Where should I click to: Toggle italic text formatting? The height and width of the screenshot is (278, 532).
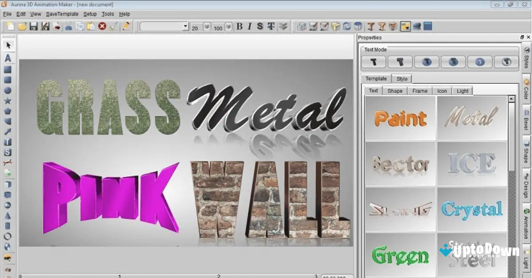[x=249, y=26]
